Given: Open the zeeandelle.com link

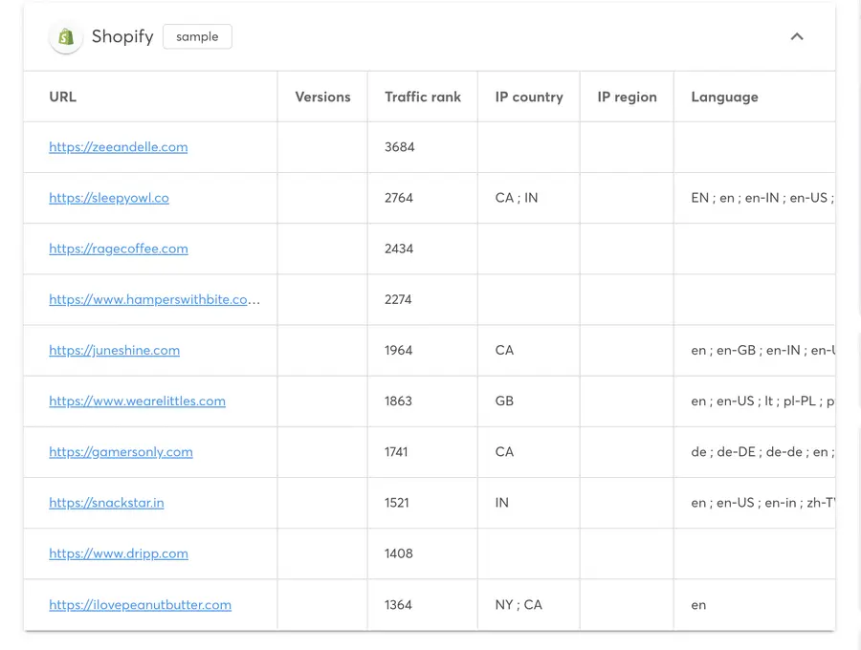Looking at the screenshot, I should click(119, 147).
